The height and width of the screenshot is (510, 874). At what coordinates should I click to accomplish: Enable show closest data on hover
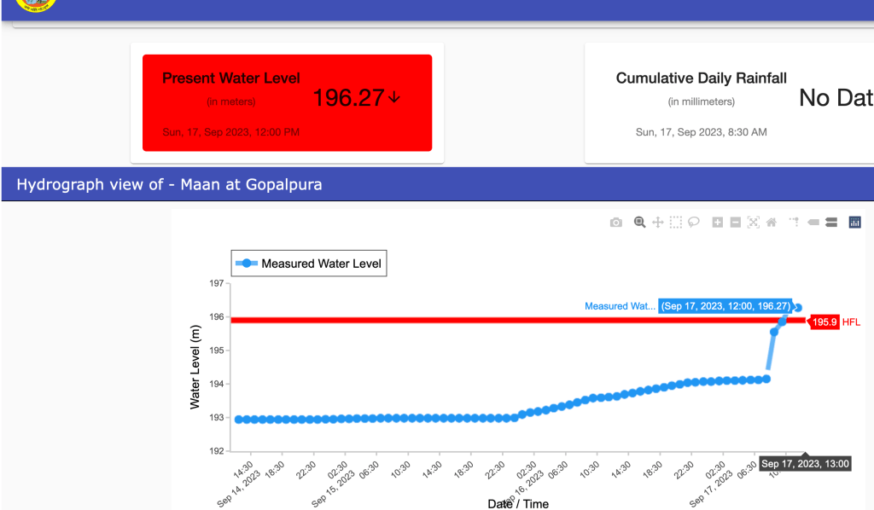813,223
